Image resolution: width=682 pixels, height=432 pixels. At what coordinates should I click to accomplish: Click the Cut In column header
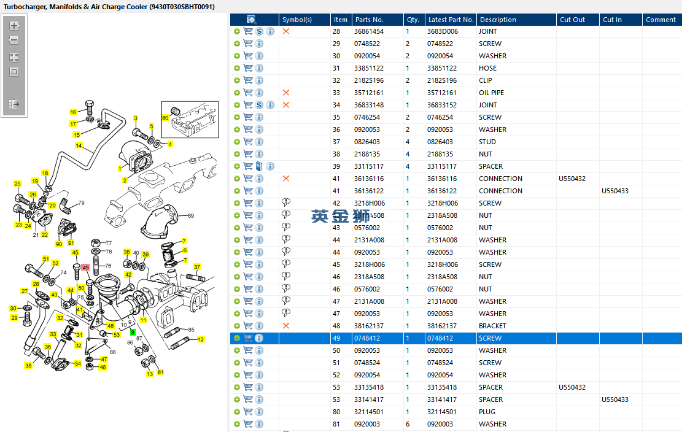pyautogui.click(x=621, y=20)
